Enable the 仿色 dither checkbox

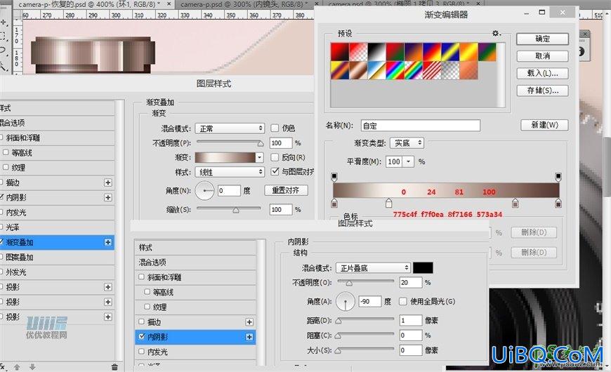point(275,128)
